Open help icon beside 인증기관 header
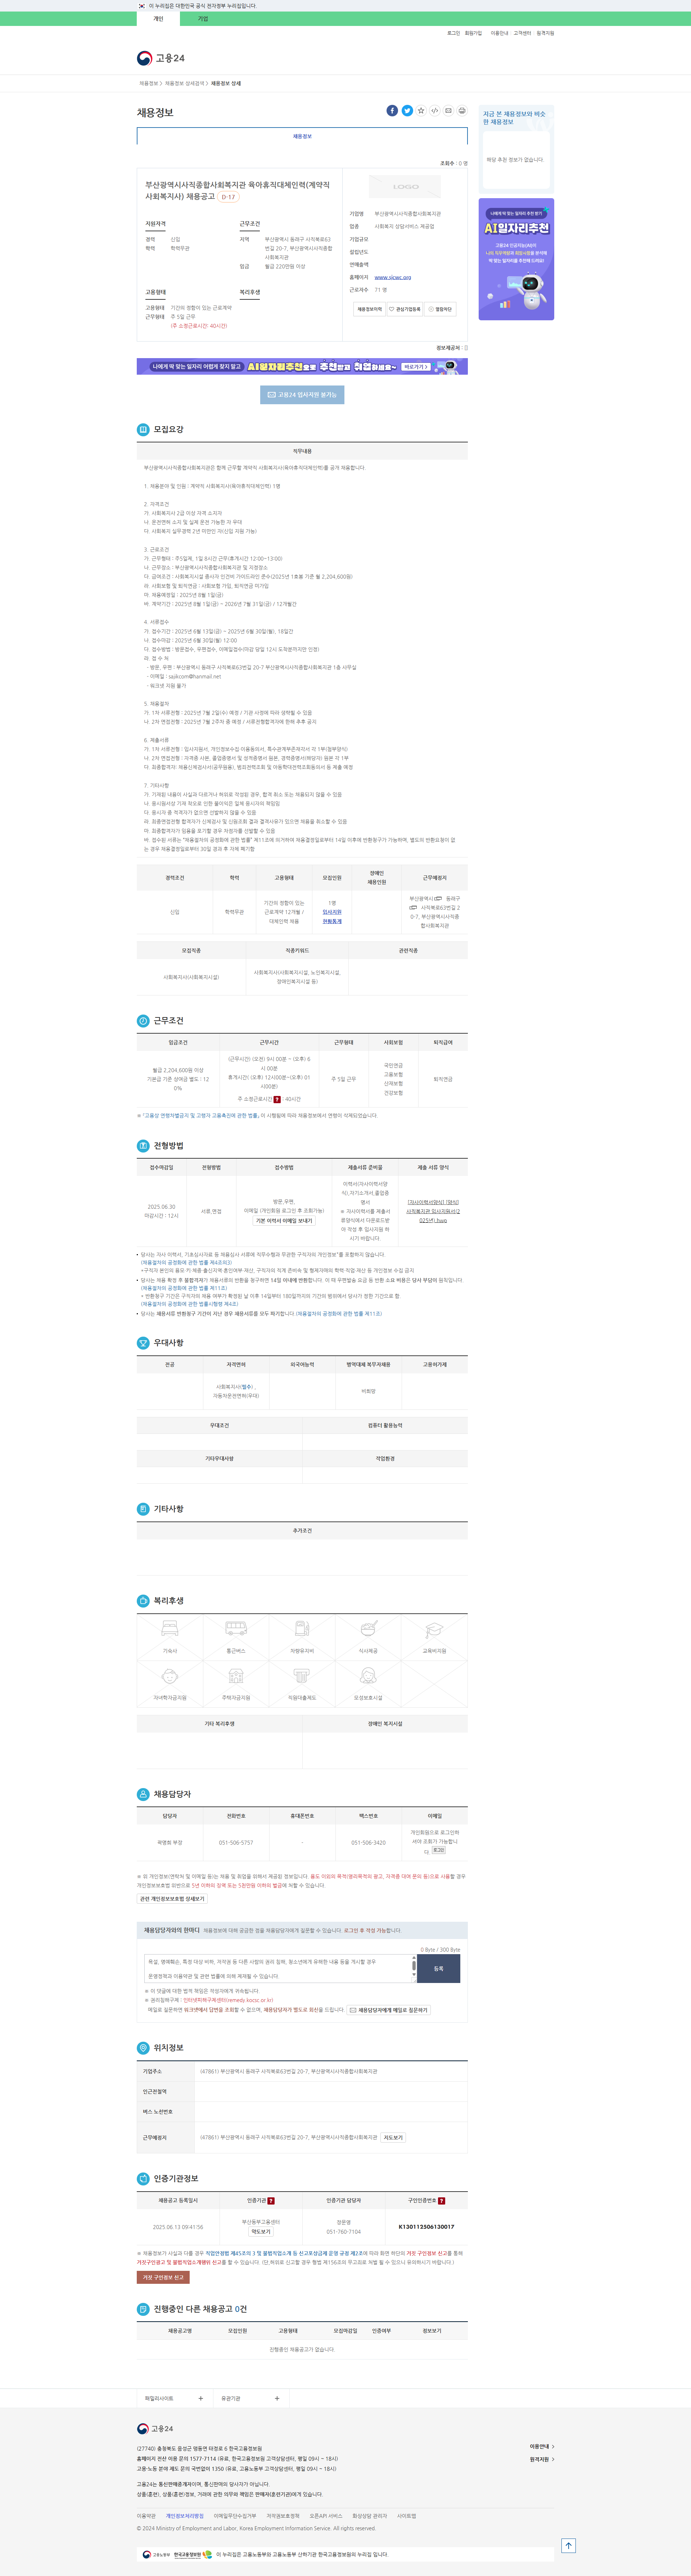Image resolution: width=691 pixels, height=2576 pixels. click(271, 2201)
